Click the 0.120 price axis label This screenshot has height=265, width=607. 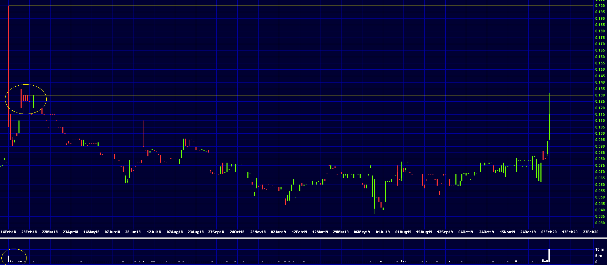pos(600,108)
